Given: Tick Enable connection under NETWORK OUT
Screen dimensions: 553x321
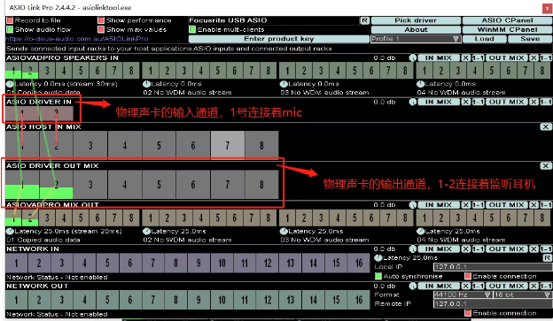Looking at the screenshot, I should click(x=468, y=313).
